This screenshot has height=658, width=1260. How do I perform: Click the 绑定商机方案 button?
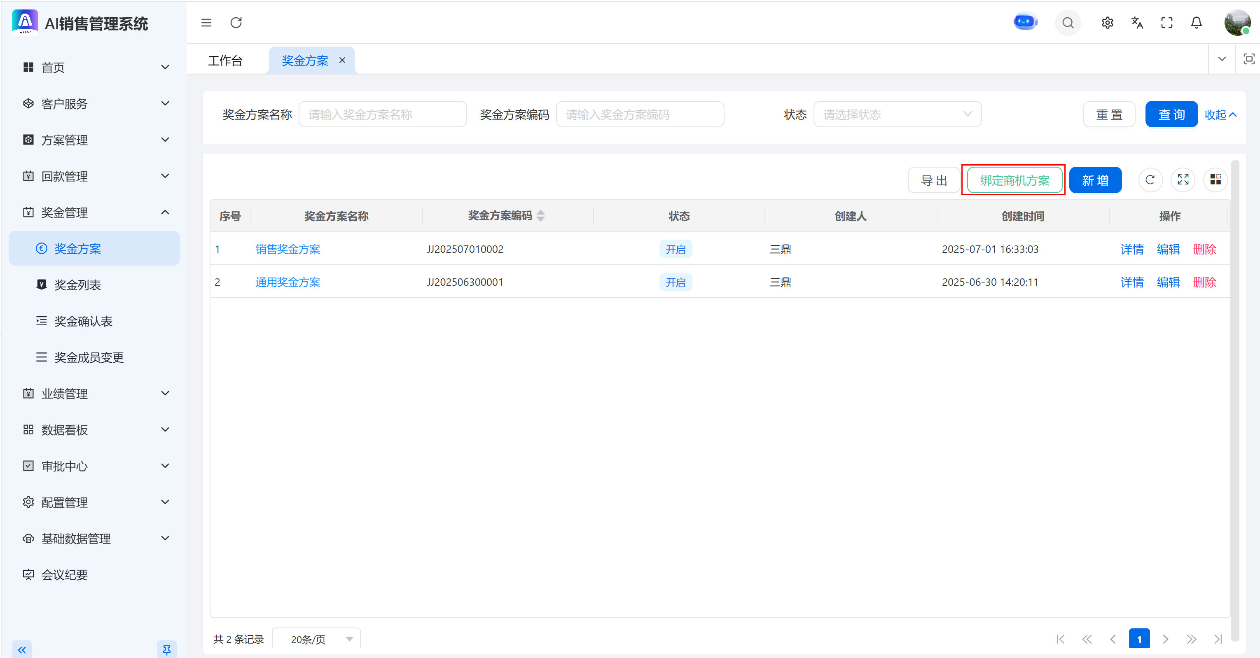tap(1014, 180)
